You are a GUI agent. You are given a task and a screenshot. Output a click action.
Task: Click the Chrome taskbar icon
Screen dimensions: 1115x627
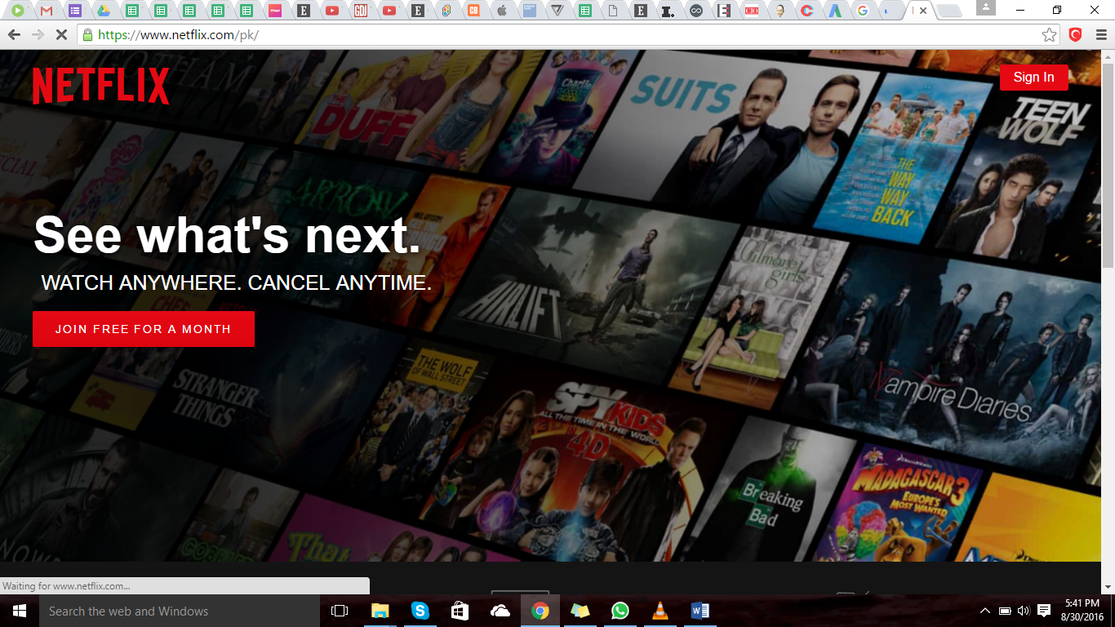pos(540,611)
